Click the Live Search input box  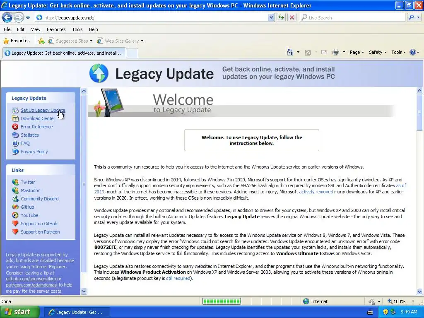click(353, 17)
